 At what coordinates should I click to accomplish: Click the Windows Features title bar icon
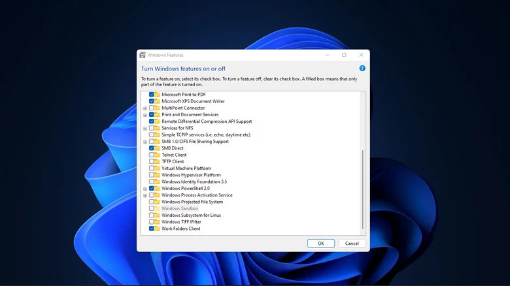click(143, 55)
